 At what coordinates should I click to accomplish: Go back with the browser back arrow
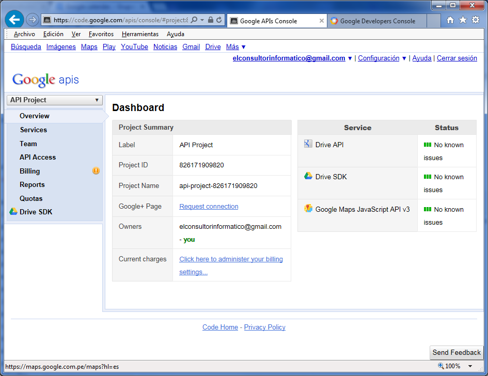tap(14, 20)
